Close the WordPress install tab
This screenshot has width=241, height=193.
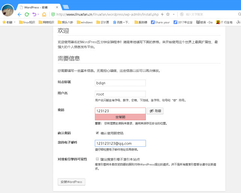coord(57,7)
